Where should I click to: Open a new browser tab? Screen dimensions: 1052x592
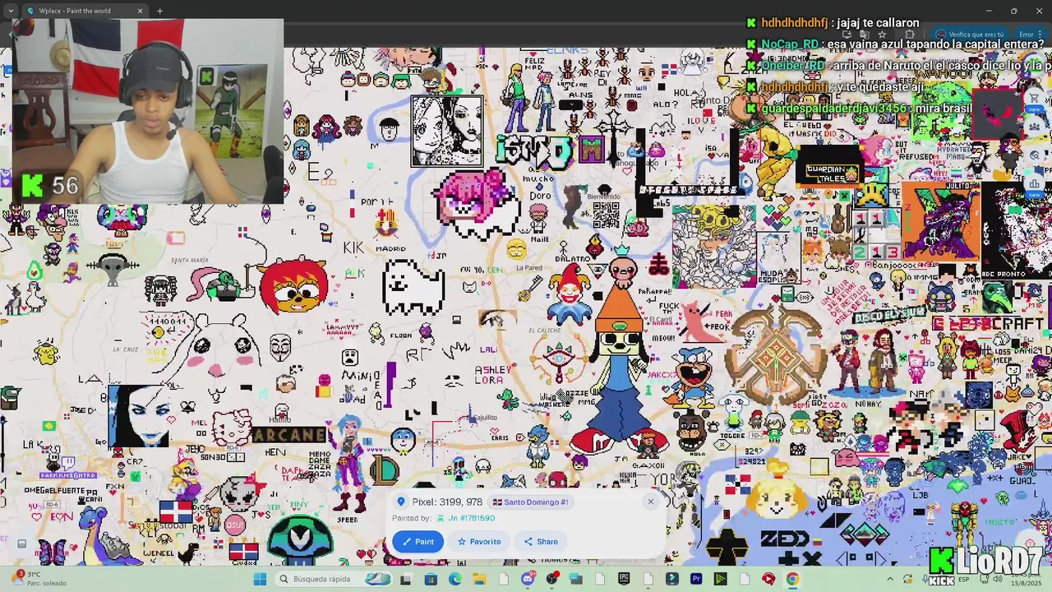pos(159,11)
